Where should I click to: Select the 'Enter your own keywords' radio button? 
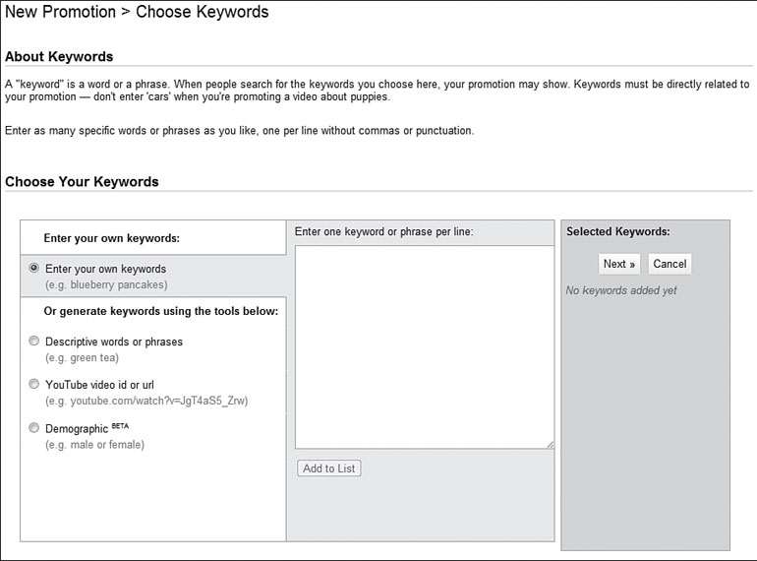(x=33, y=268)
